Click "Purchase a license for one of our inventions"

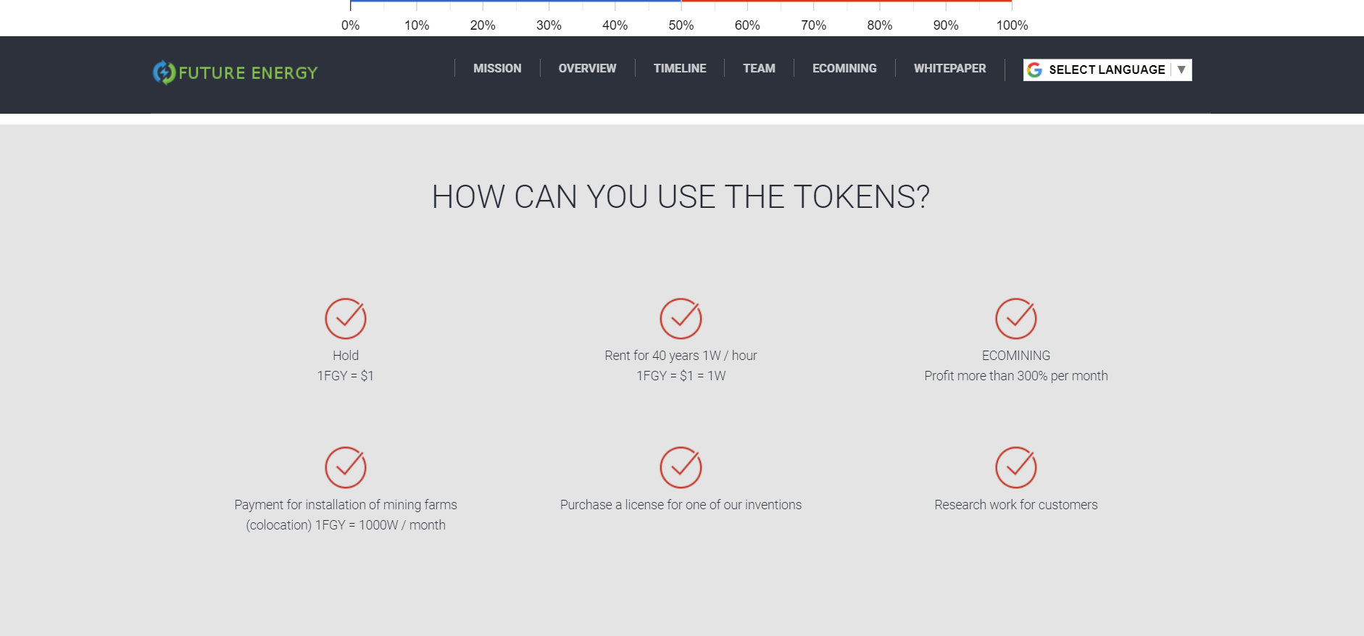coord(681,505)
